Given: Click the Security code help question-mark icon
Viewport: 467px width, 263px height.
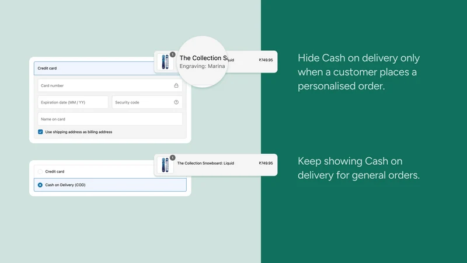Looking at the screenshot, I should (x=176, y=102).
